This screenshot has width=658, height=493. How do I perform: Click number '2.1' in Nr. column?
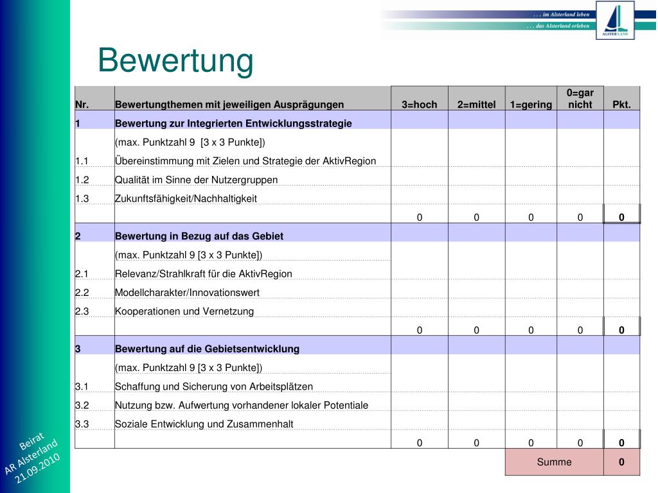(x=82, y=273)
